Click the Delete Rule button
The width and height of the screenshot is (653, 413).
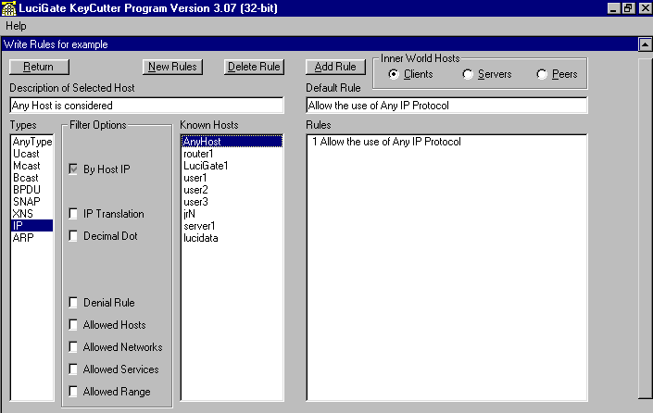(254, 67)
